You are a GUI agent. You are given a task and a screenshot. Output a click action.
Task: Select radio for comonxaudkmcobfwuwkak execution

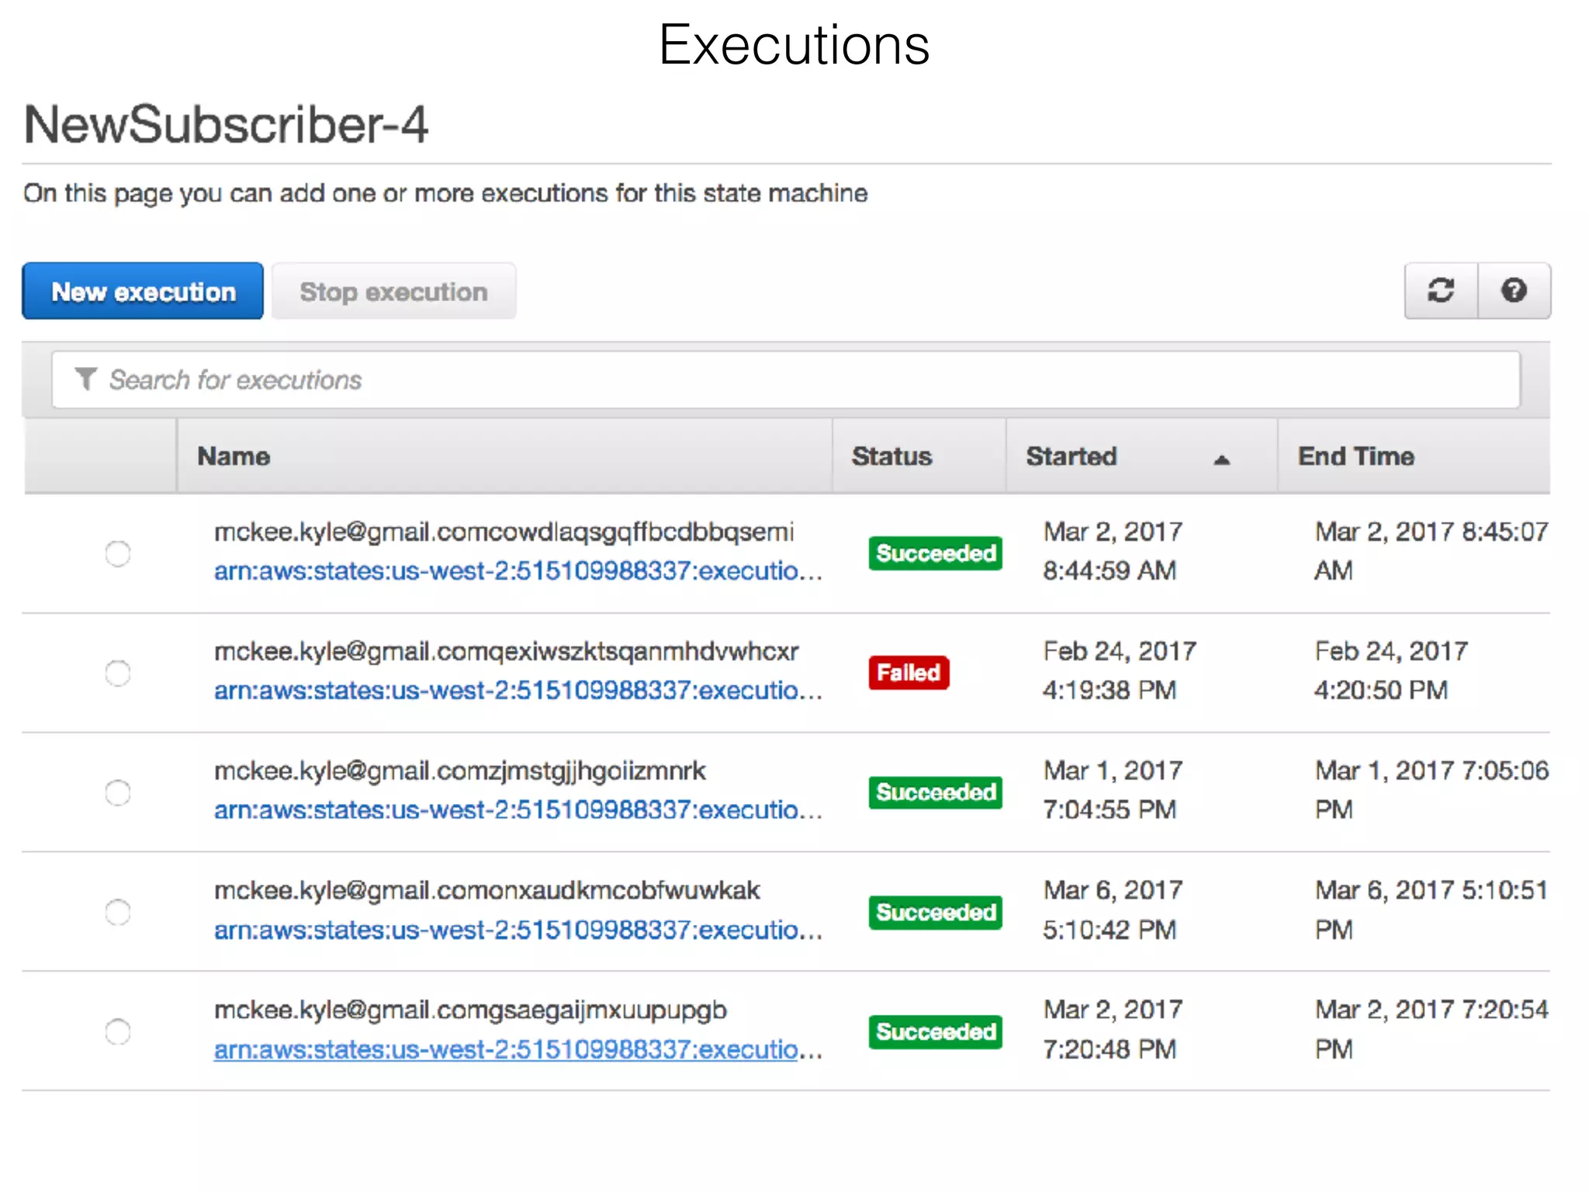point(118,912)
